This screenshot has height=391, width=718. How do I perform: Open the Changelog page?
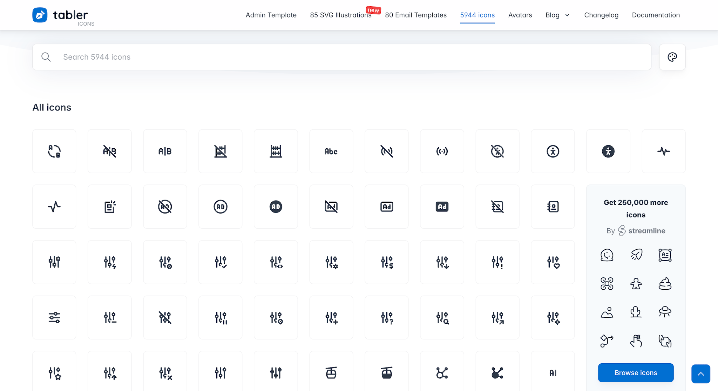[601, 15]
